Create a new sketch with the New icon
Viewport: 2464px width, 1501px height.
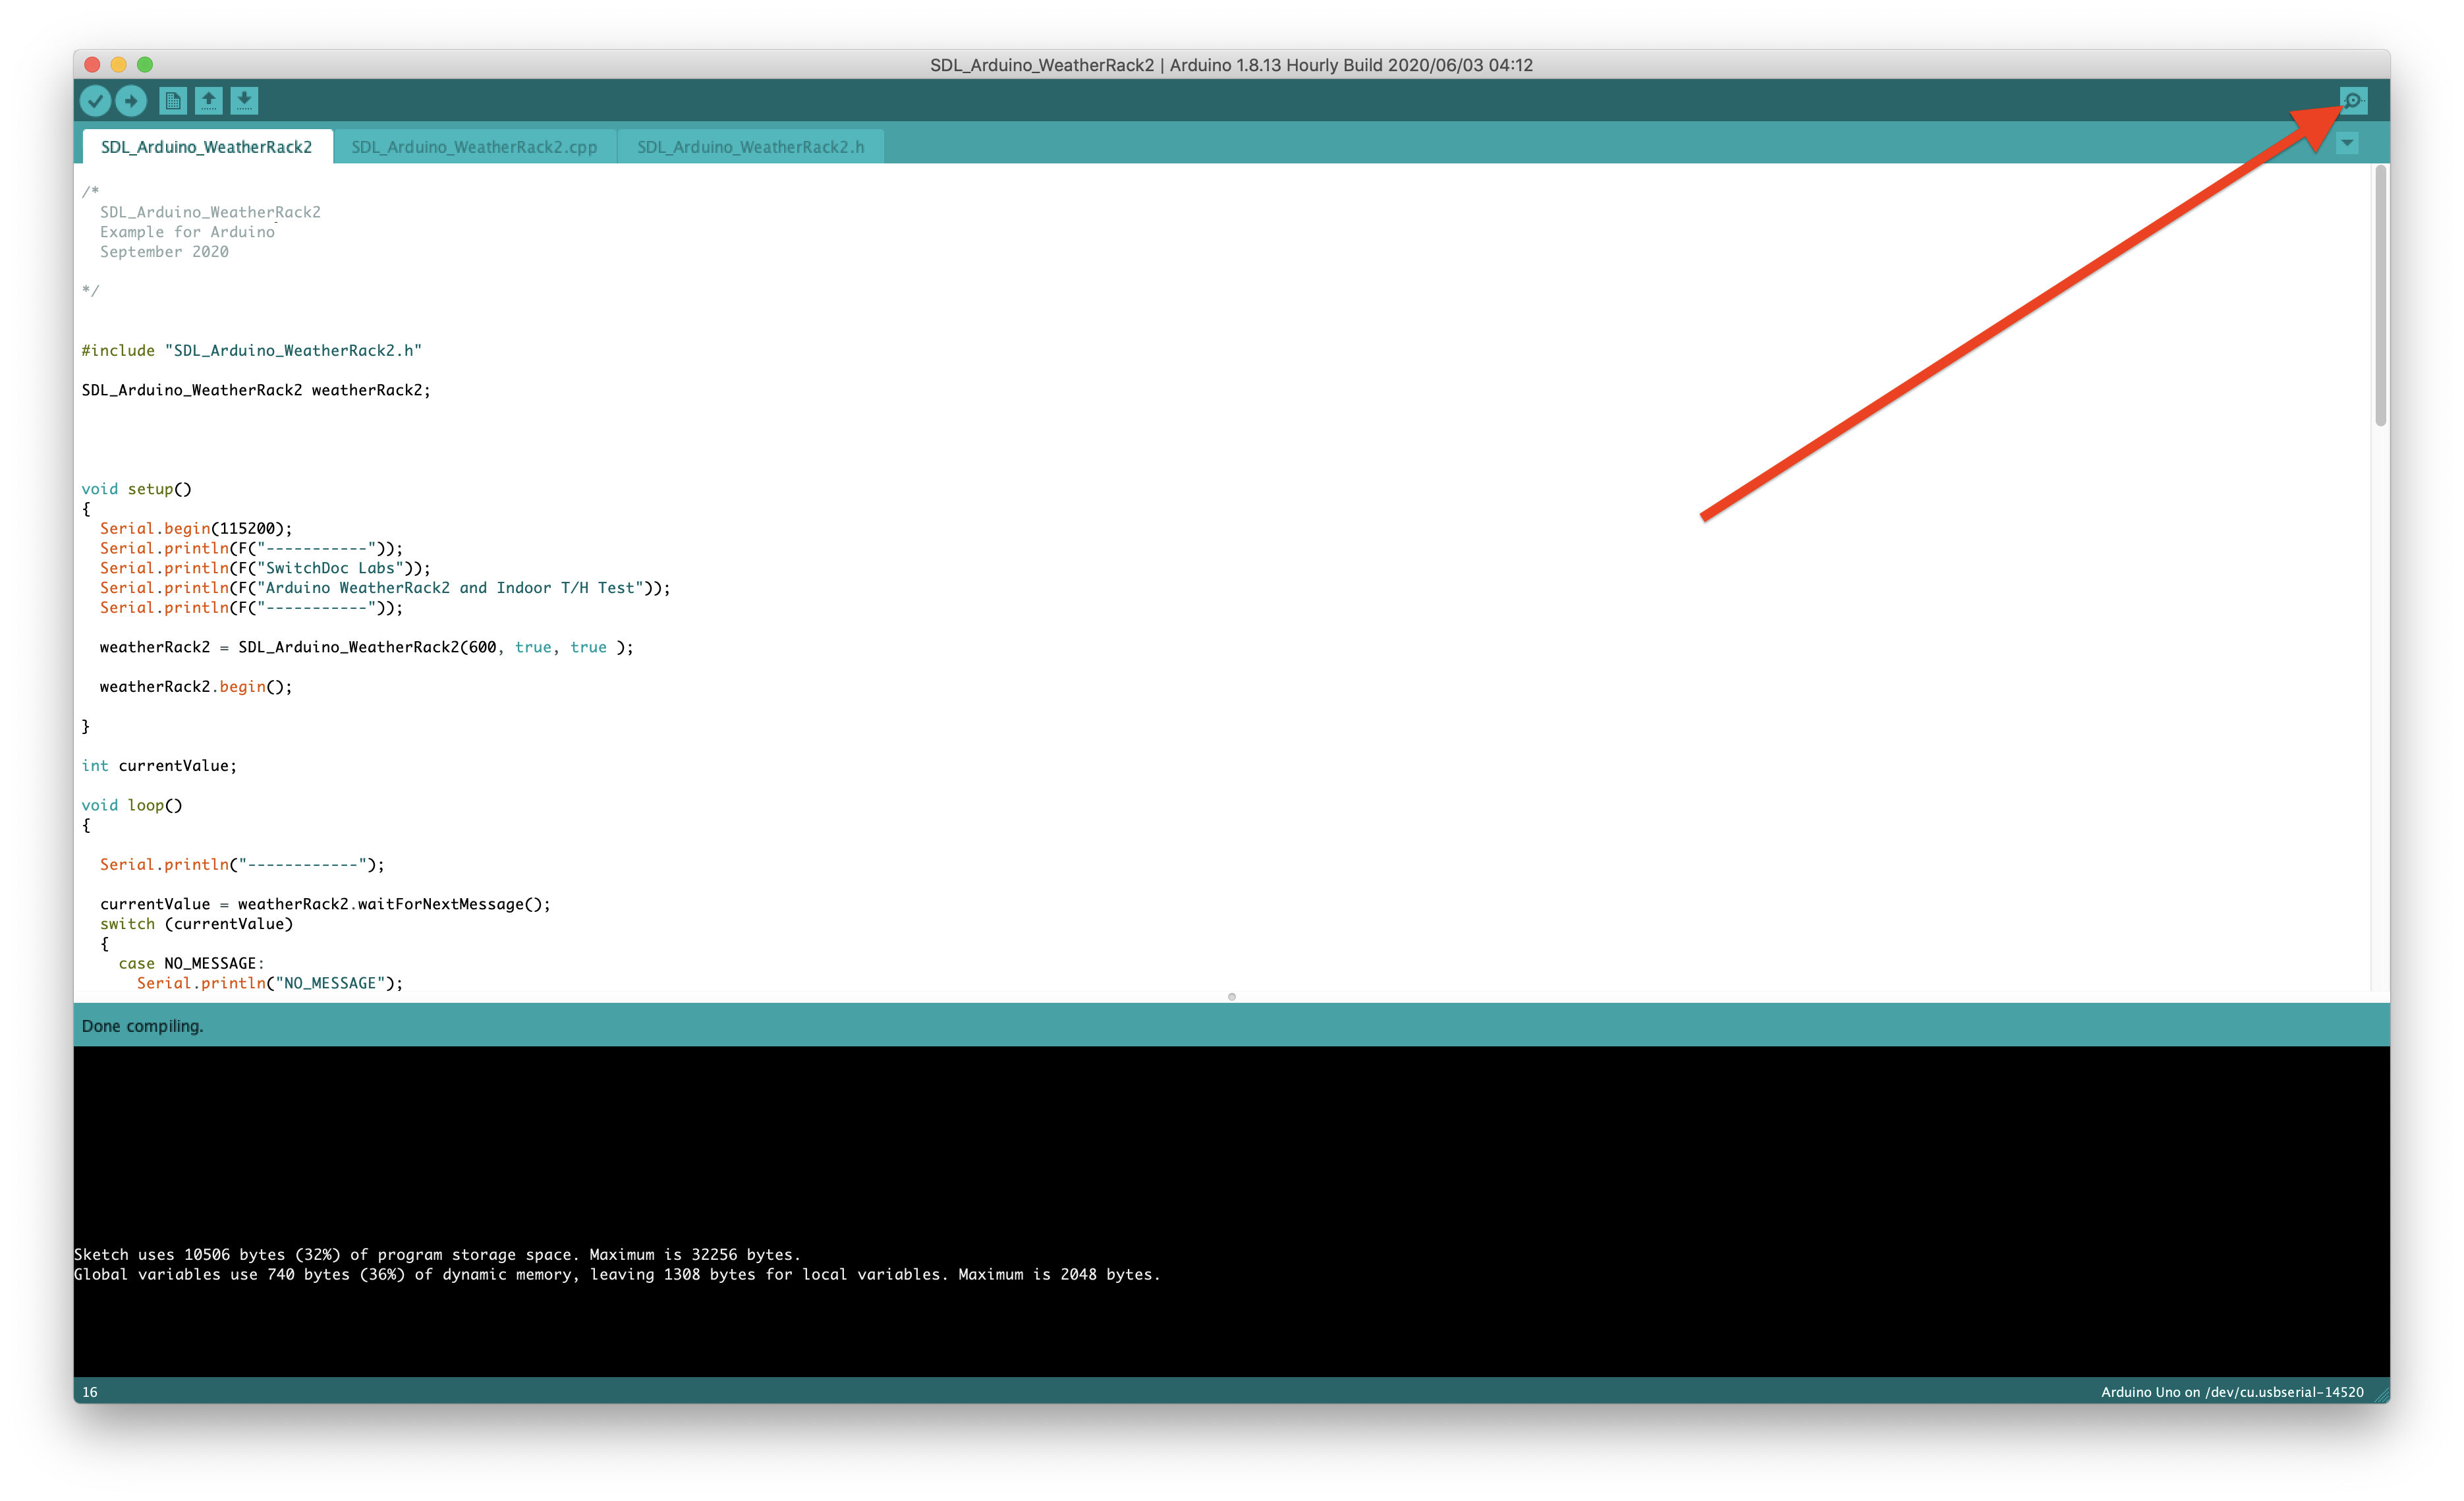pos(172,100)
